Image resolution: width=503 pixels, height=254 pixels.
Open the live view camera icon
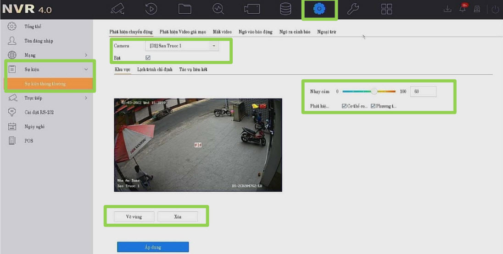pos(117,9)
